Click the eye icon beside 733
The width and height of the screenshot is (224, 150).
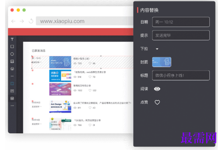[75, 63]
